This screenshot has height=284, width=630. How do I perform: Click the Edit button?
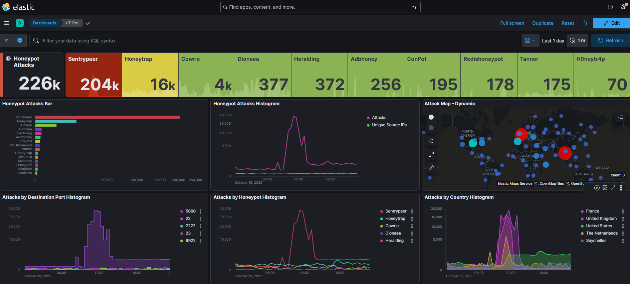coord(611,23)
